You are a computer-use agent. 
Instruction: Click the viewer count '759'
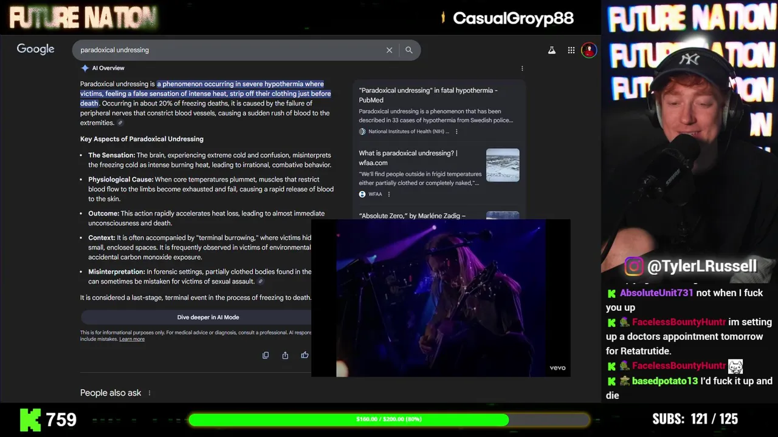[61, 419]
